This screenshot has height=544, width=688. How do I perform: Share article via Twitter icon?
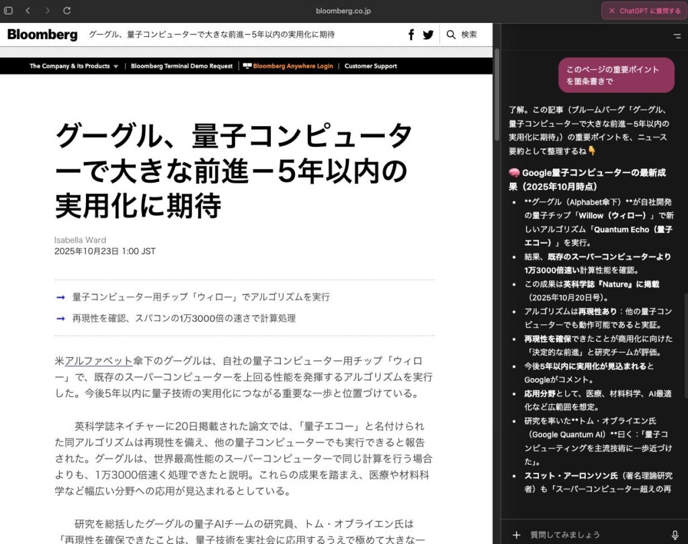[x=428, y=34]
